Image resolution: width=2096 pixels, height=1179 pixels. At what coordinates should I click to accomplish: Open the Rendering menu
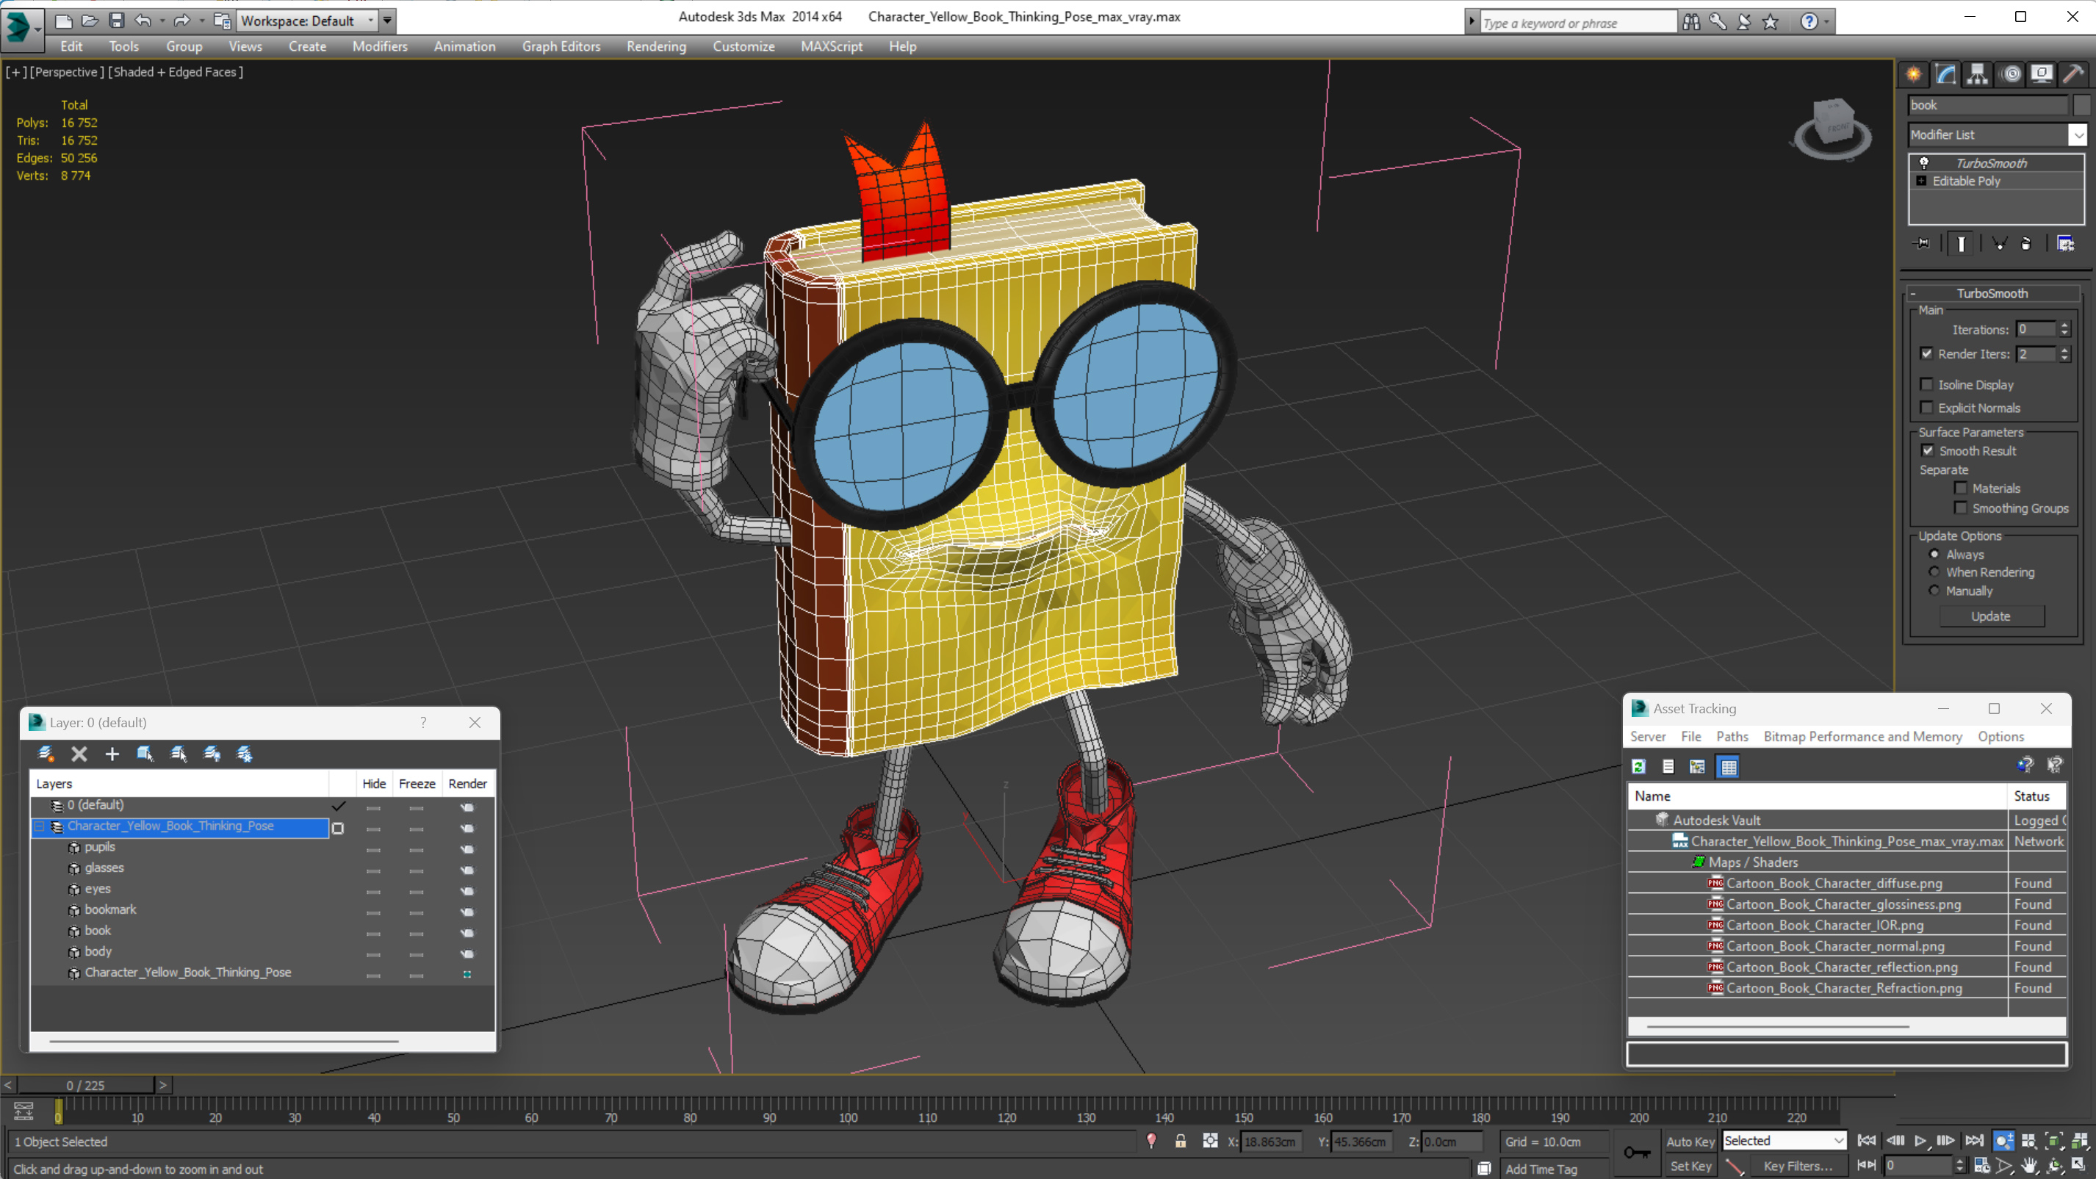point(656,46)
